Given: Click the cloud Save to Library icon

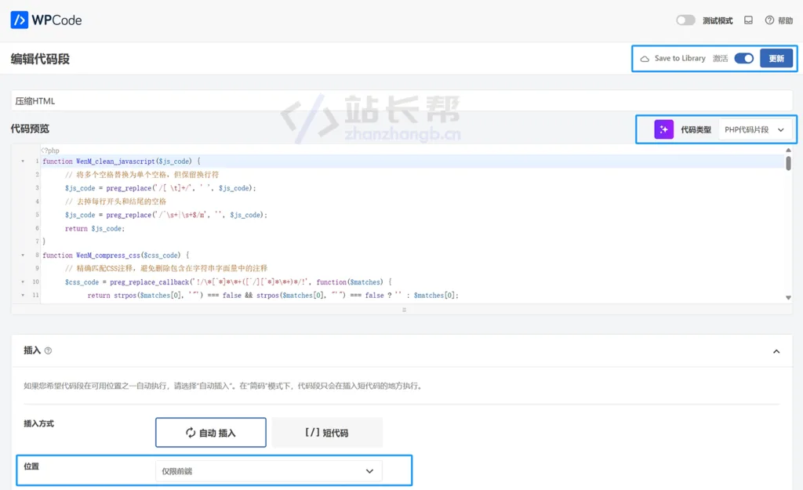Looking at the screenshot, I should tap(645, 59).
